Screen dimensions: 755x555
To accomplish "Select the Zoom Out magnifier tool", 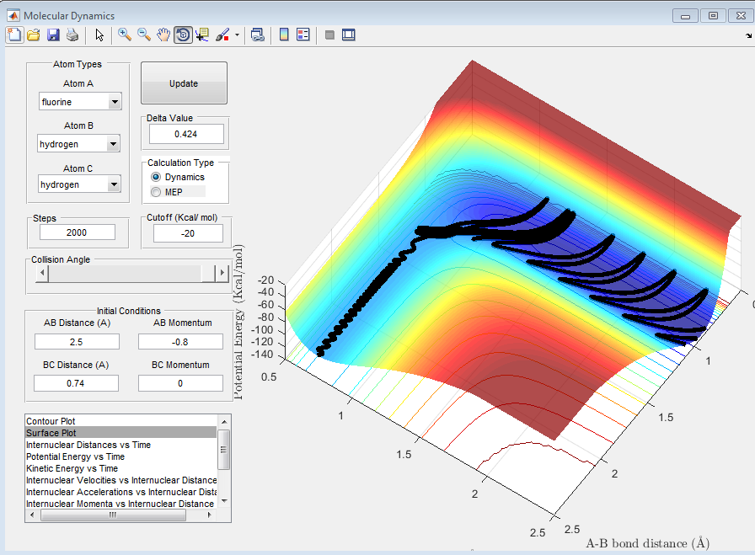I will [144, 35].
